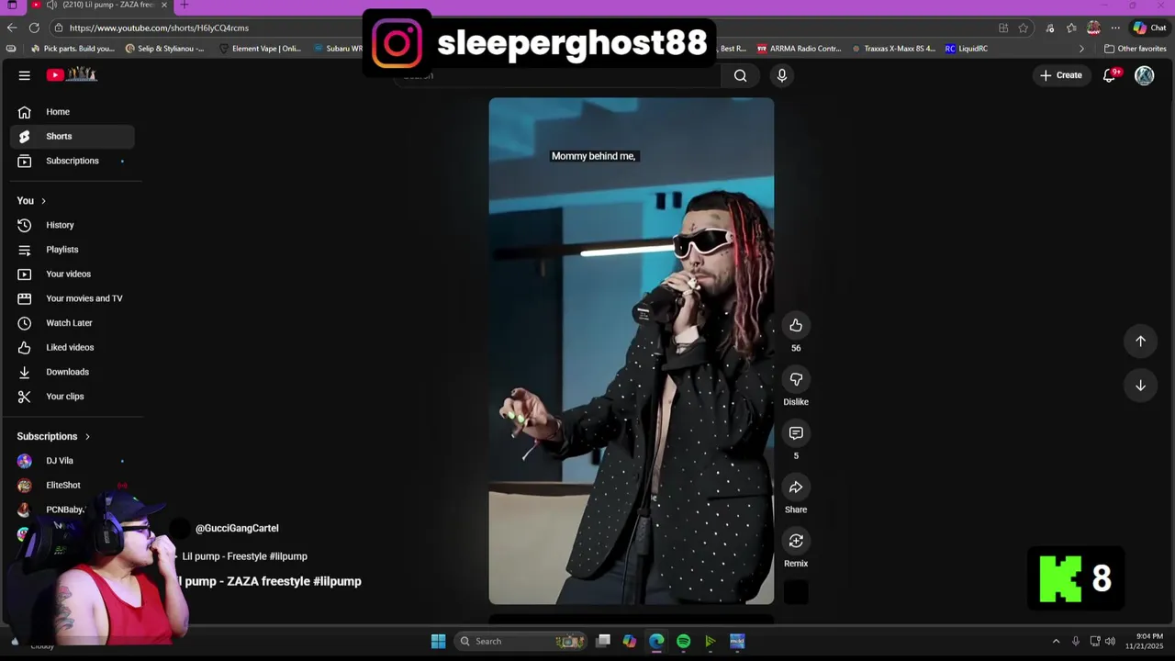Open Watch Later list

tap(73, 323)
